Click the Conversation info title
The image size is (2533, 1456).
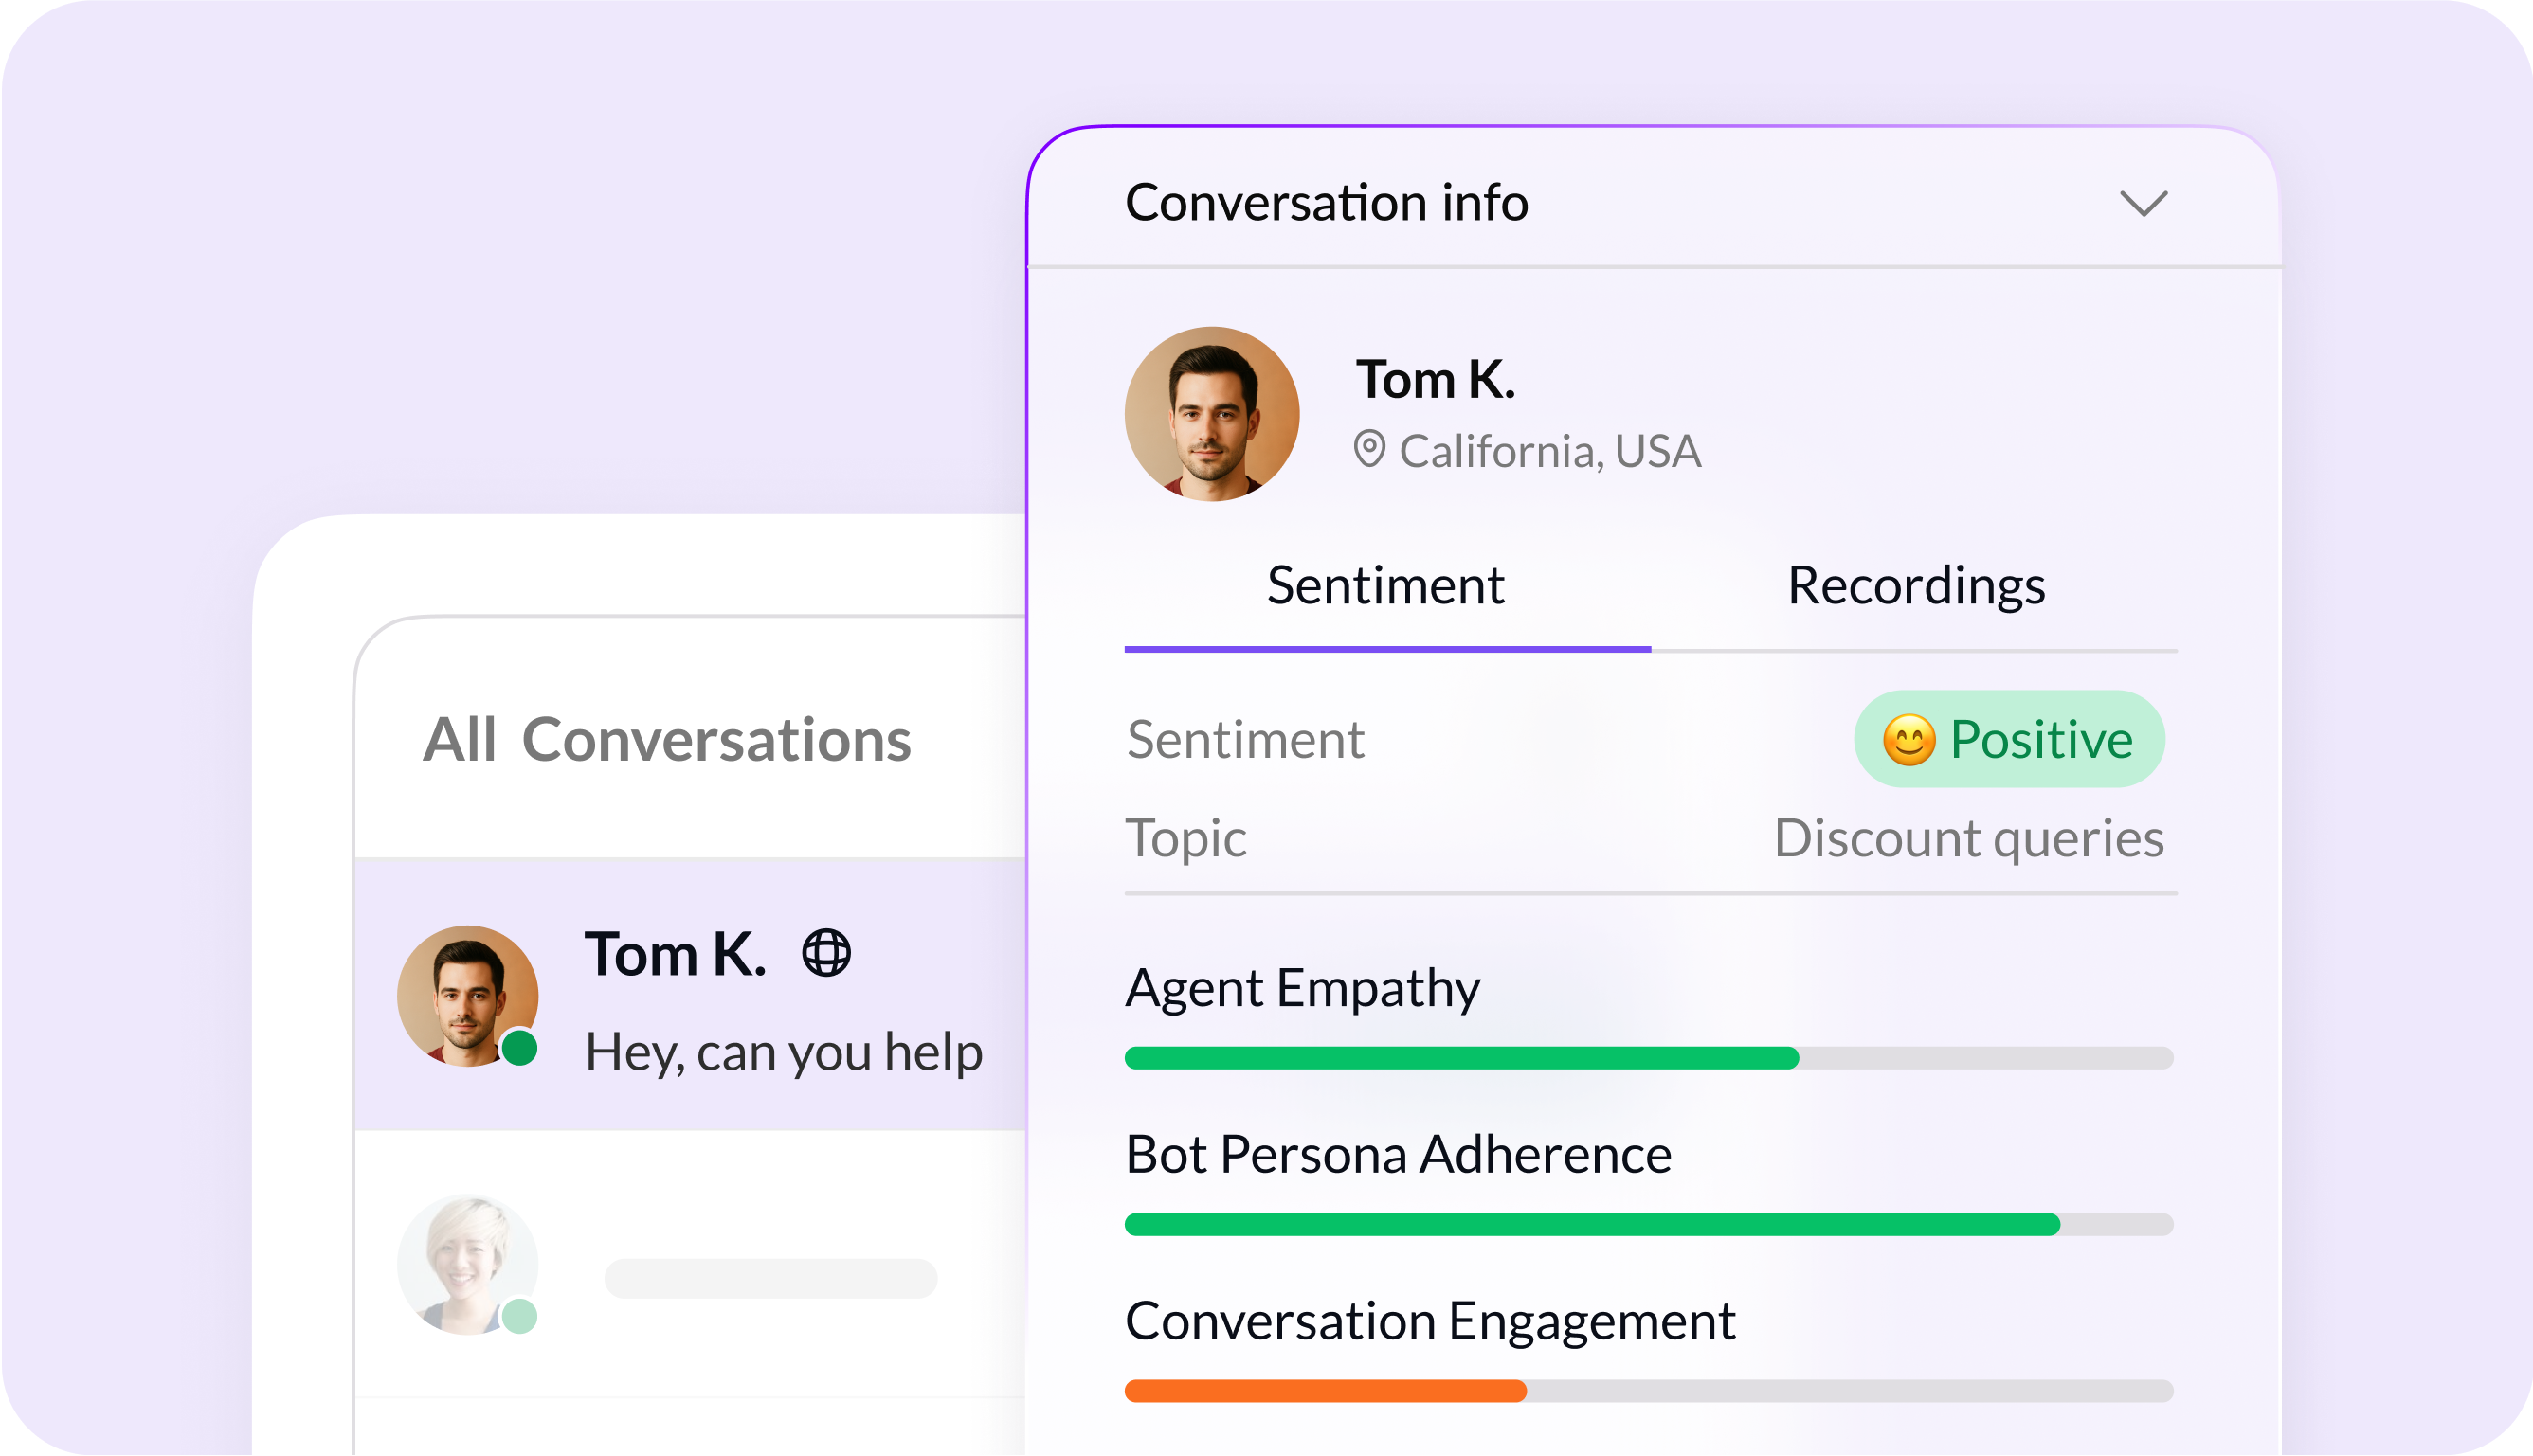(1326, 202)
